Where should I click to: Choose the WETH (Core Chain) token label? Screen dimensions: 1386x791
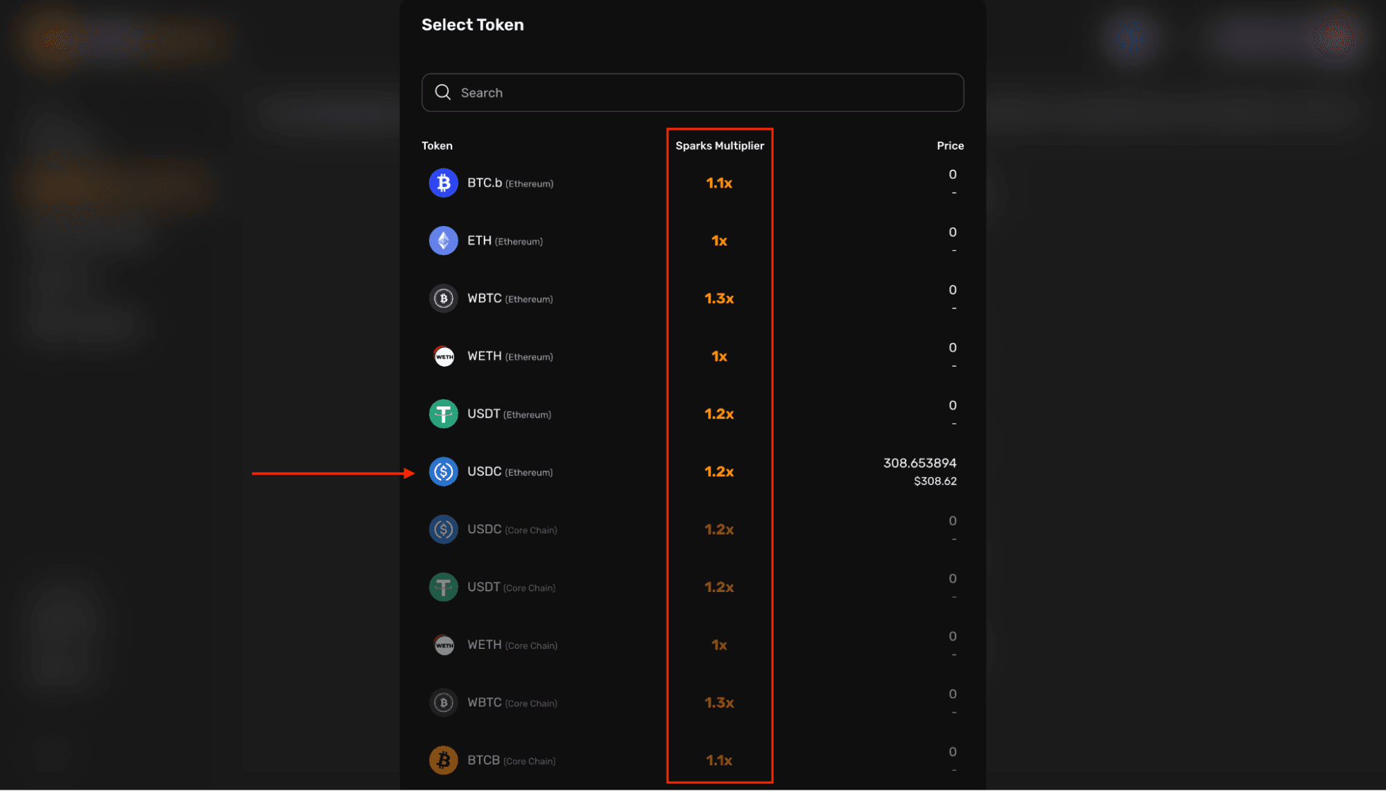click(x=512, y=645)
